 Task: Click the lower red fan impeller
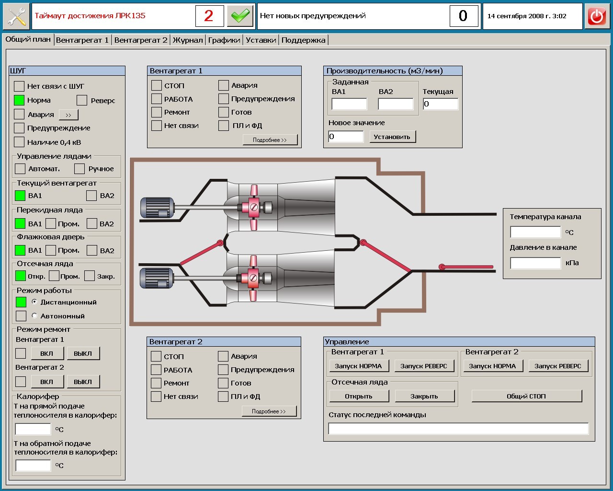253,278
